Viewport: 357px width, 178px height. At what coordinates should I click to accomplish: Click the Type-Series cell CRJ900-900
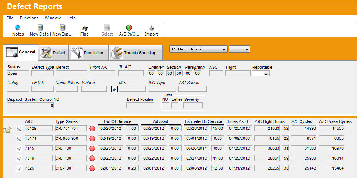click(70, 138)
